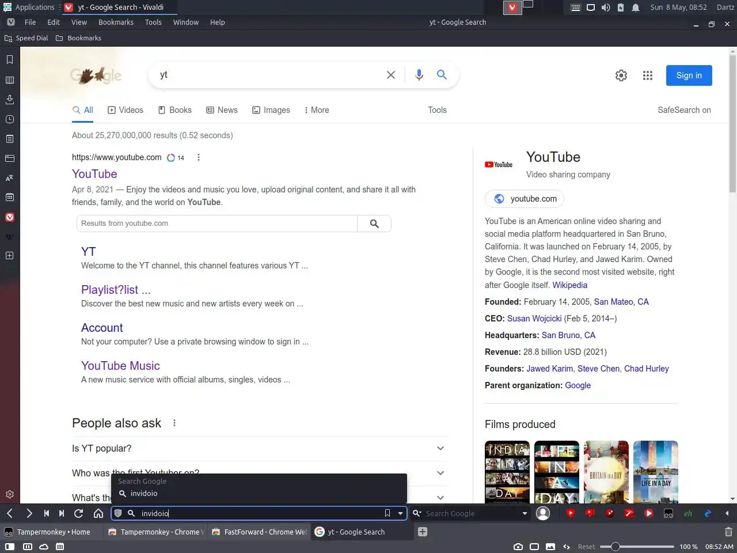Open the Bookmarks panel in sidebar
Viewport: 737px width, 553px height.
[10, 60]
